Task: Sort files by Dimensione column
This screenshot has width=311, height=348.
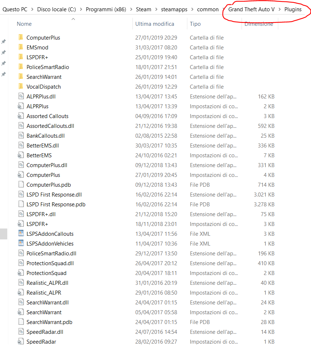Action: coord(259,24)
